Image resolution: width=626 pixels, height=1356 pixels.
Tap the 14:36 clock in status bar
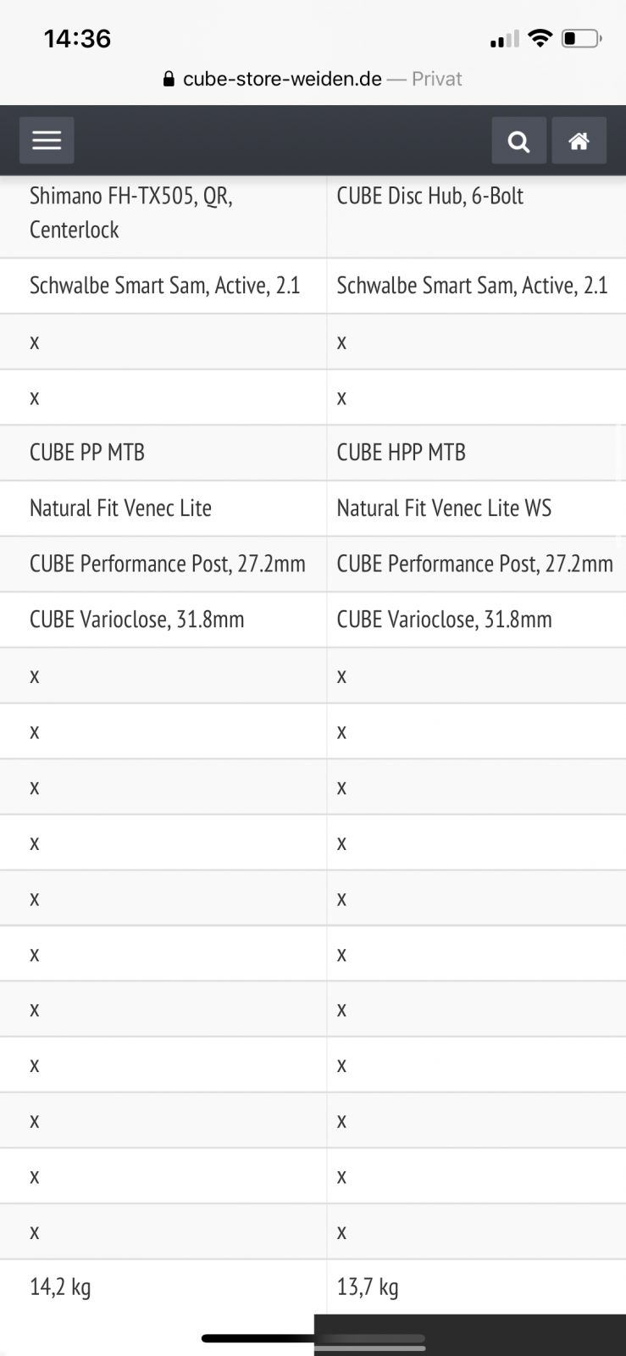(77, 38)
